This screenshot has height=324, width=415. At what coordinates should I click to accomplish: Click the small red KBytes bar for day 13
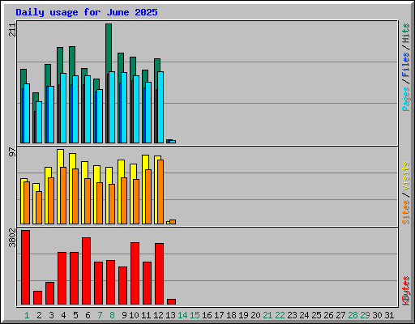point(171,301)
